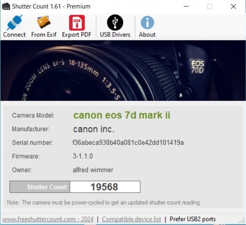The height and width of the screenshot is (225, 246).
Task: Click the Prefer USB2 ports text
Action: (193, 219)
